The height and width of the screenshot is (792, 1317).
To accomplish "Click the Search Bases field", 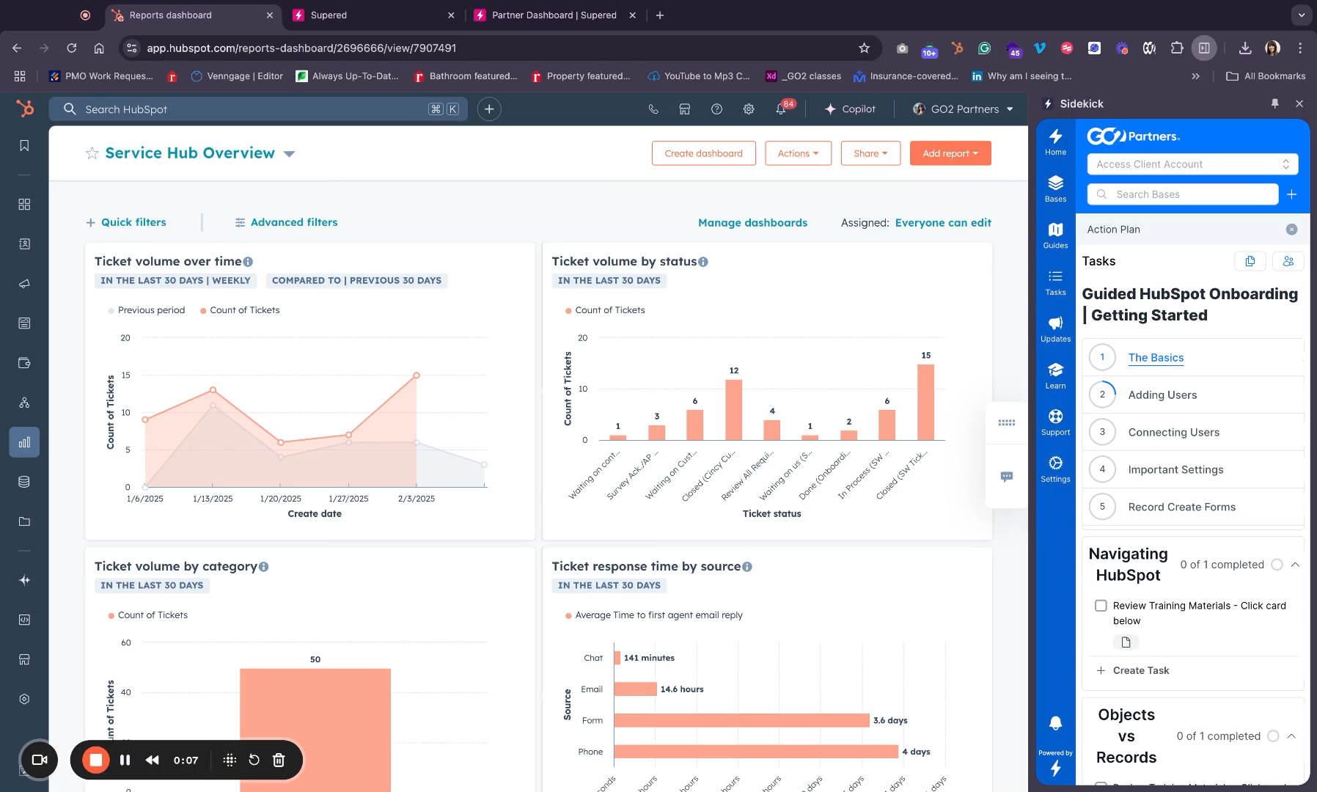I will click(1183, 194).
